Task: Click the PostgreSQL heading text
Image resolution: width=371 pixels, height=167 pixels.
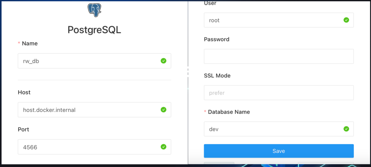Action: tap(94, 30)
